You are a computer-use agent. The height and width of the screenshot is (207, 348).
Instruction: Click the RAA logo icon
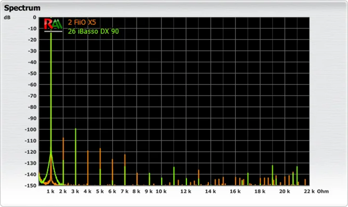click(x=53, y=25)
